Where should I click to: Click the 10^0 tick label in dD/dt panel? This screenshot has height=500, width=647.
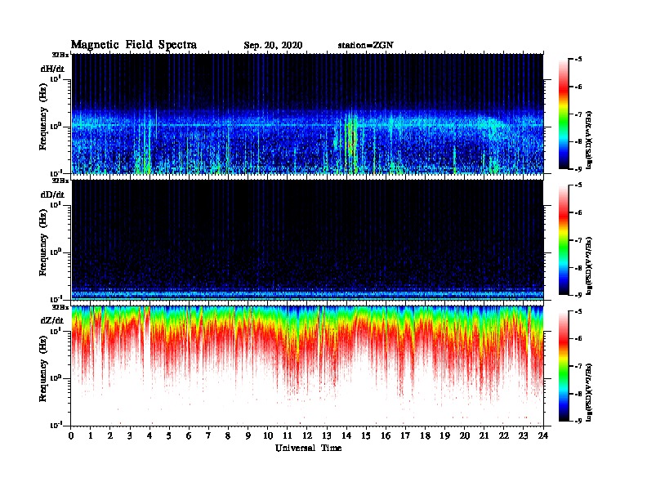point(56,252)
